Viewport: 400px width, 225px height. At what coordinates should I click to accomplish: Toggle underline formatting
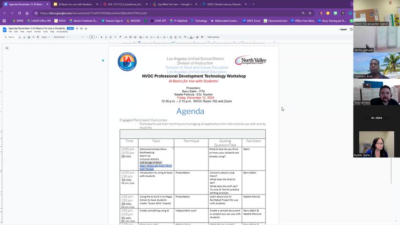[111, 37]
